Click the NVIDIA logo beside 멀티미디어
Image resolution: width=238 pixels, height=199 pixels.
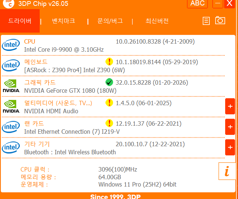pos(11,106)
